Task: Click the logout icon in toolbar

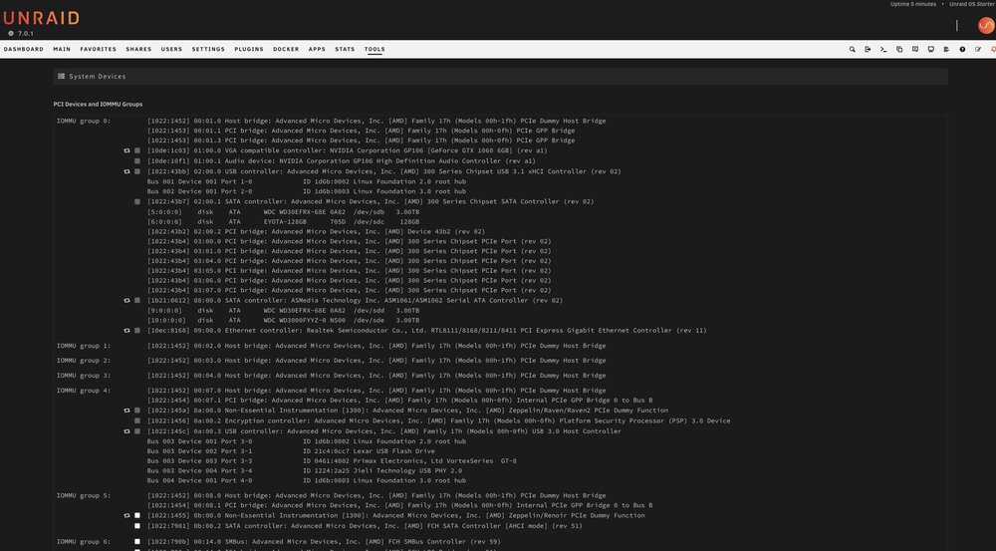Action: click(x=868, y=49)
